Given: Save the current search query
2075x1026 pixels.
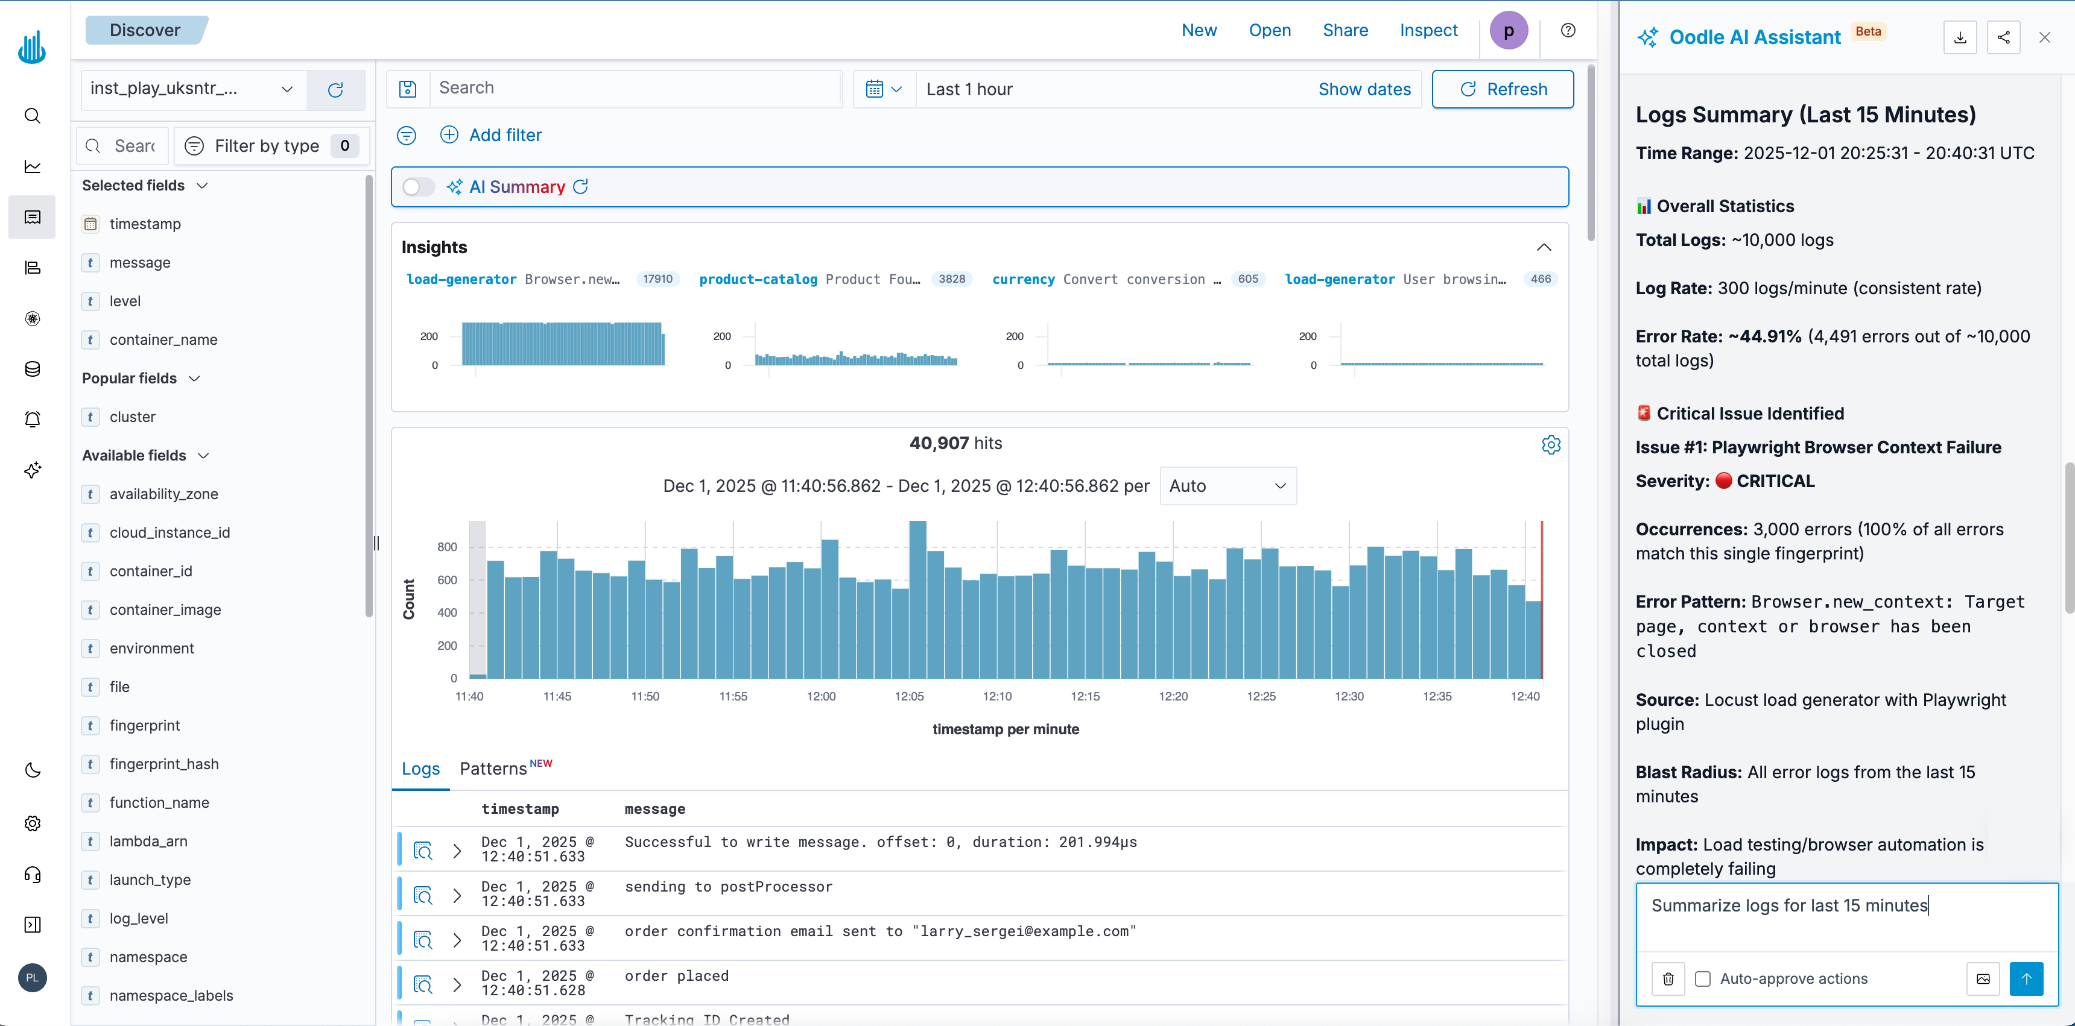Looking at the screenshot, I should [408, 89].
